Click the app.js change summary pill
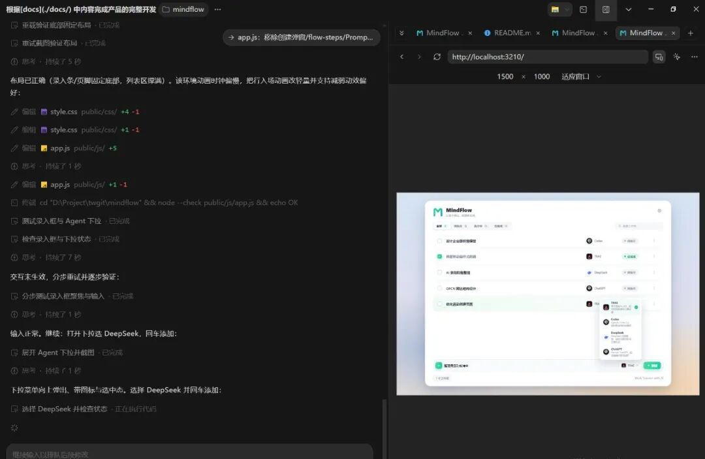This screenshot has height=459, width=705. point(301,37)
